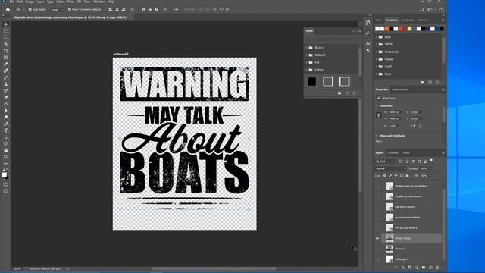Select the Horizontal Type tool

[5, 130]
